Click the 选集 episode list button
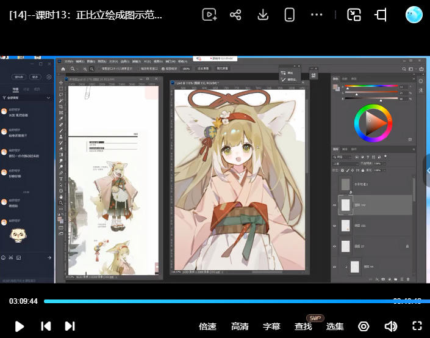The width and height of the screenshot is (430, 338). (x=335, y=326)
